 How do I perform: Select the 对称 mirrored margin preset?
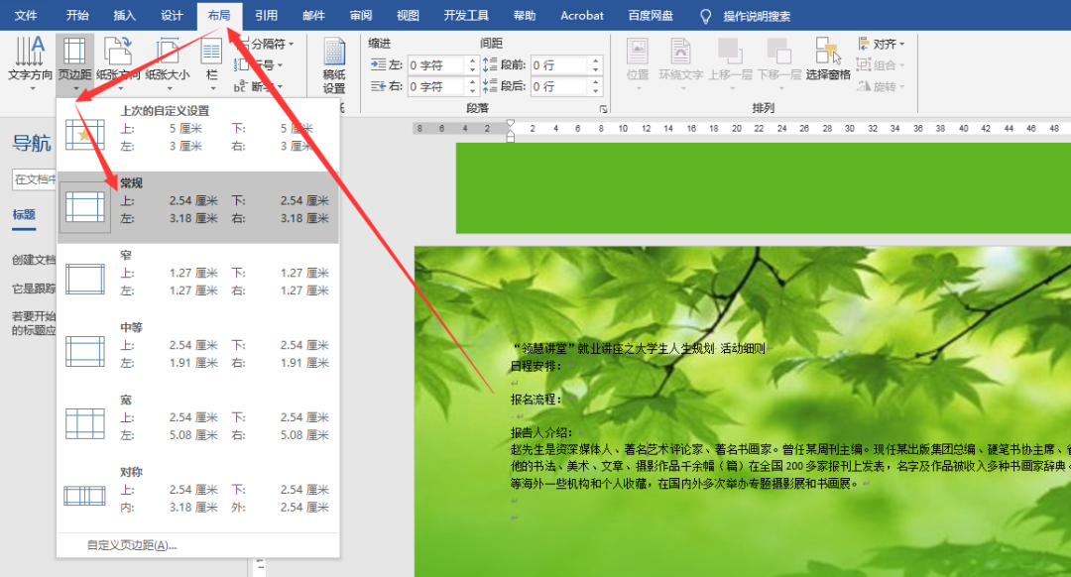[198, 497]
